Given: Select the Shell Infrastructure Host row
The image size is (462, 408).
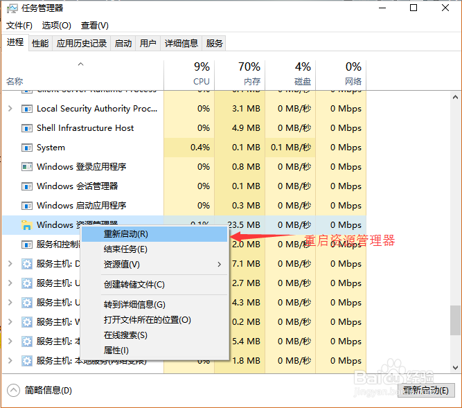Looking at the screenshot, I should 184,128.
